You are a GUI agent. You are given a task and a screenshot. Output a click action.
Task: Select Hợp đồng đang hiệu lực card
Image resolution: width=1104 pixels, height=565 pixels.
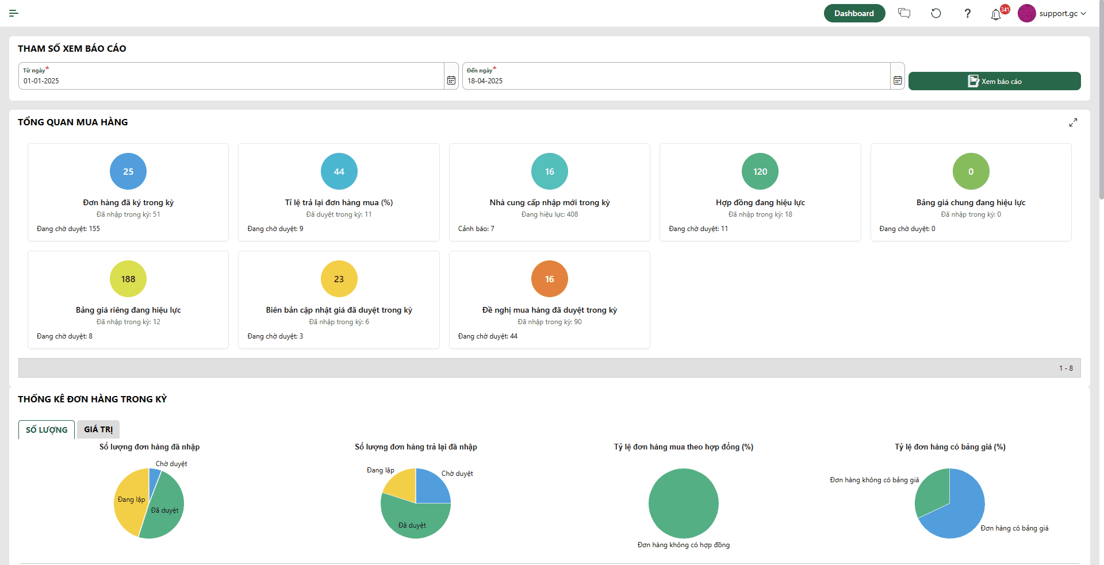coord(760,192)
